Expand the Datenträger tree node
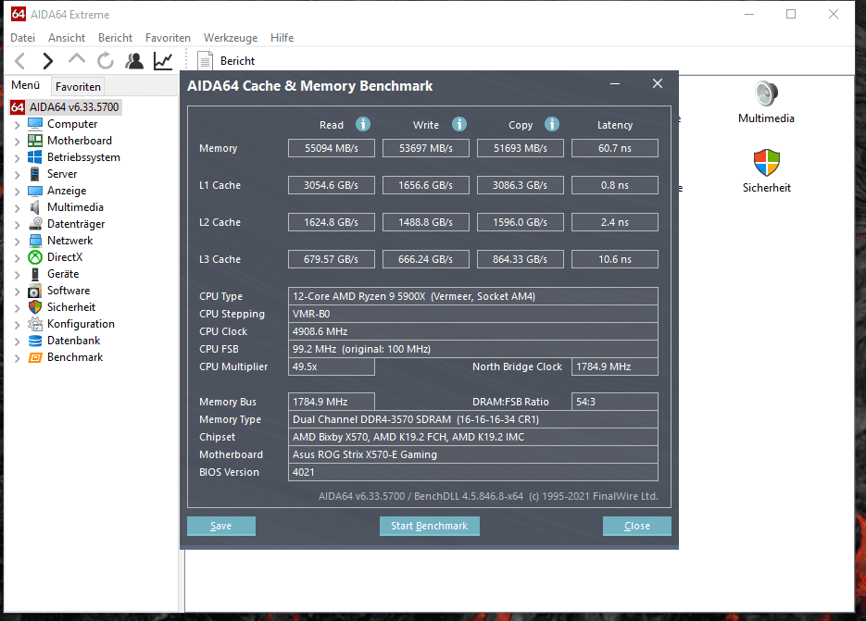 click(17, 225)
